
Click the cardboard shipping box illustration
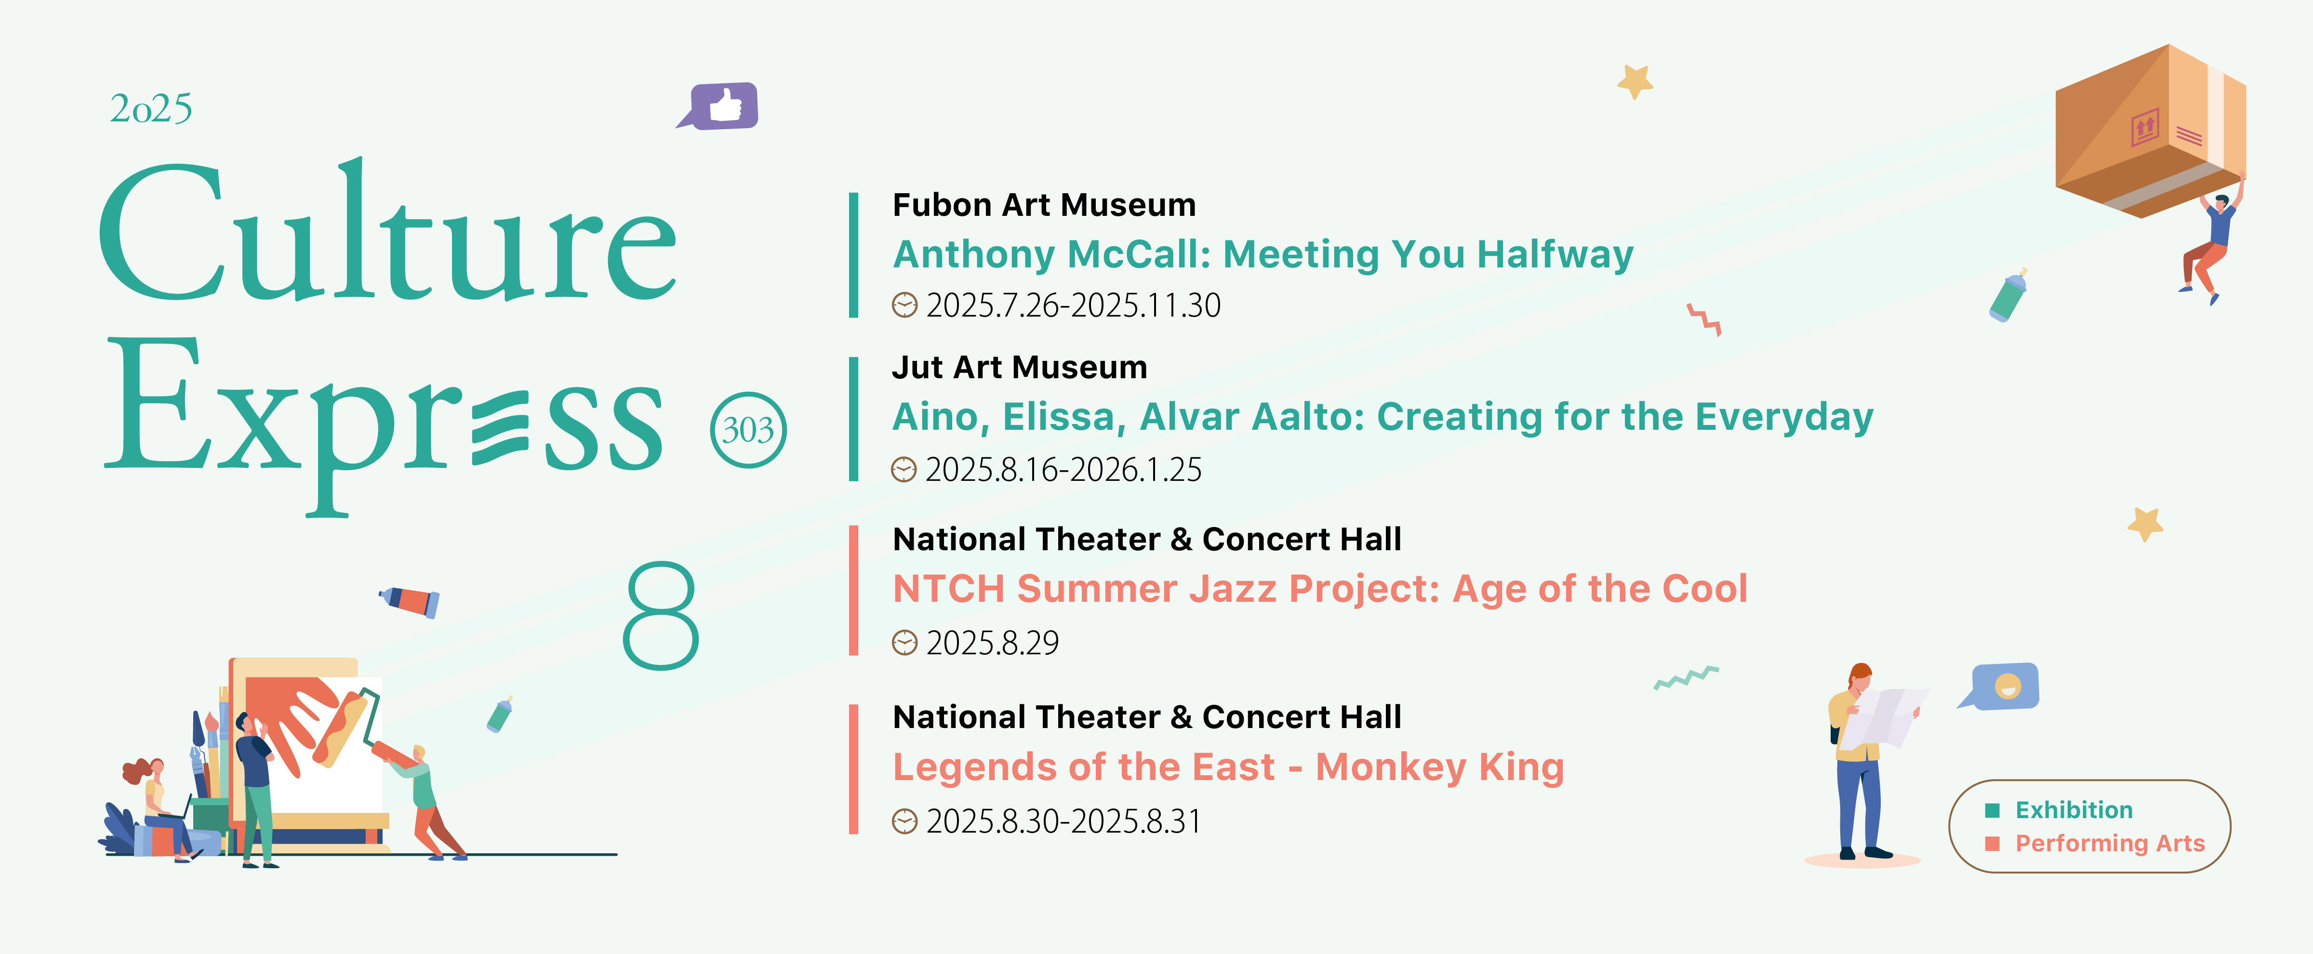point(2151,131)
